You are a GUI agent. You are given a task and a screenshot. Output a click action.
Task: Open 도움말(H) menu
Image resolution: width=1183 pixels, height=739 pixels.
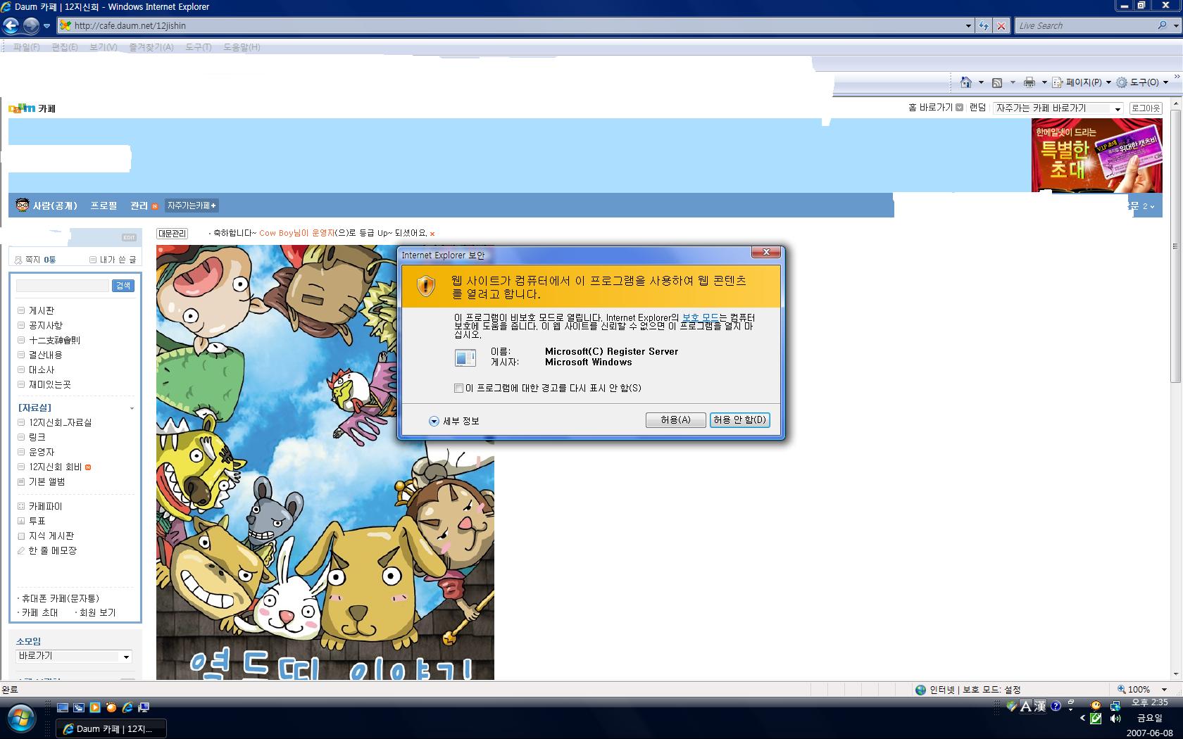242,47
